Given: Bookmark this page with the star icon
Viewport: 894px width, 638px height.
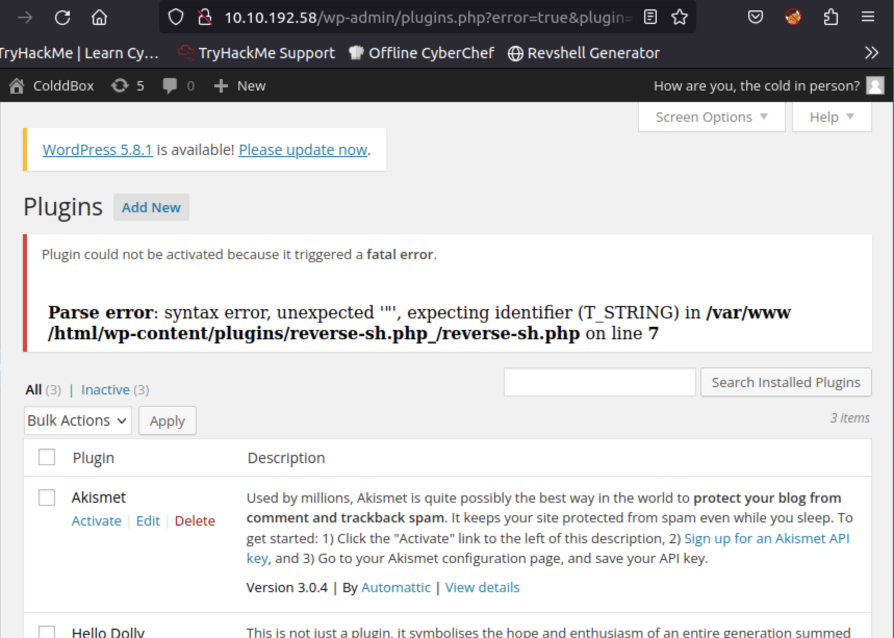Looking at the screenshot, I should click(680, 17).
